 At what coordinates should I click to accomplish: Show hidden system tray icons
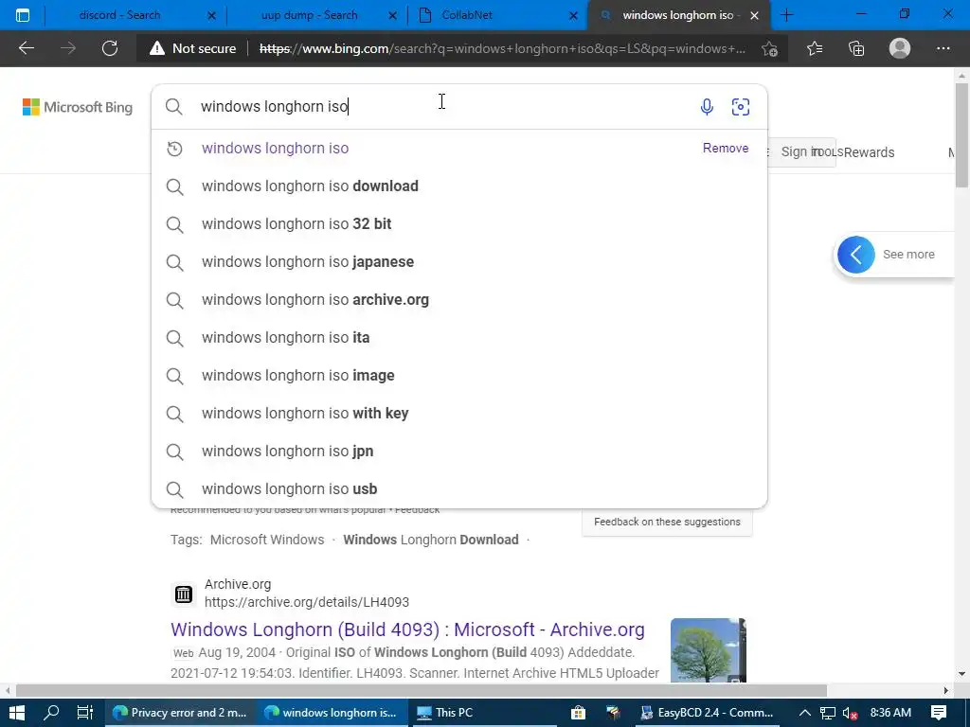(805, 713)
